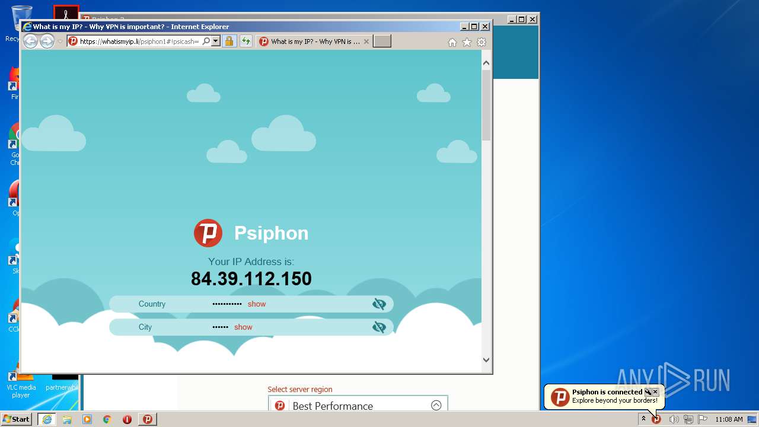Click the 'show' link for City
The width and height of the screenshot is (759, 427).
pyautogui.click(x=243, y=327)
